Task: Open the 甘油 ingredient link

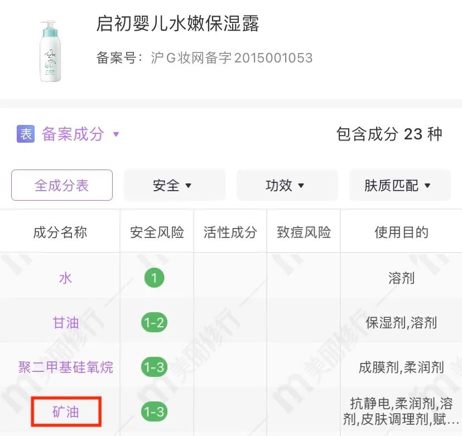Action: click(66, 322)
